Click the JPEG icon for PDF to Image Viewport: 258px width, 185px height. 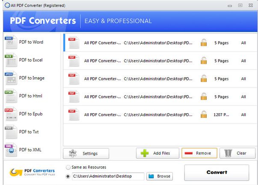click(11, 78)
